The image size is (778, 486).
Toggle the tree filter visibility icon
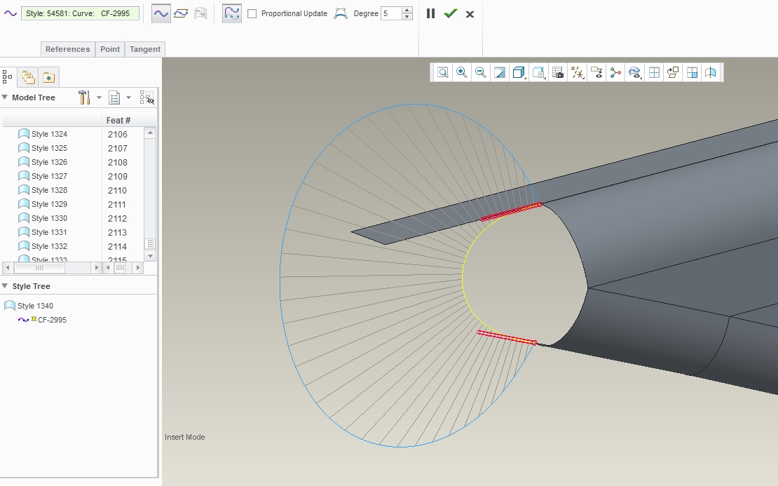[147, 97]
